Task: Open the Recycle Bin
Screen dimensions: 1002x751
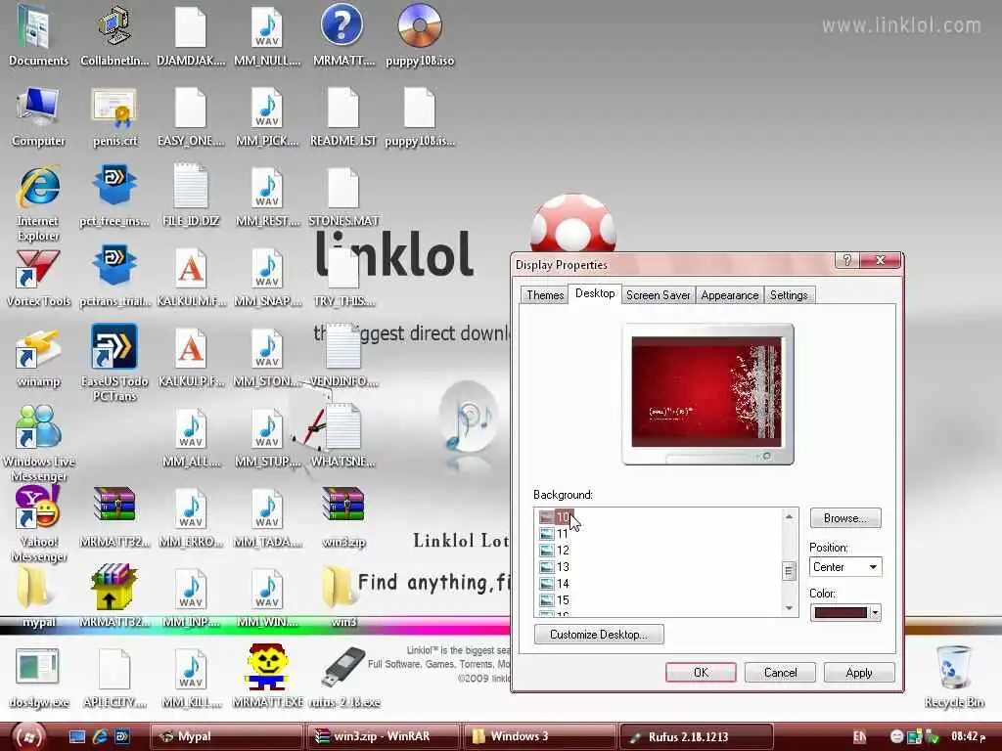Action: coord(953,677)
